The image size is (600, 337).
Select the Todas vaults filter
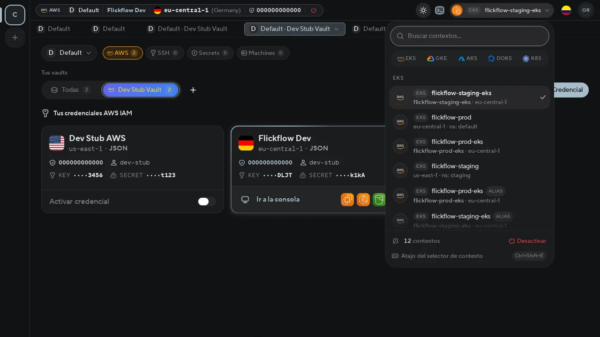70,90
